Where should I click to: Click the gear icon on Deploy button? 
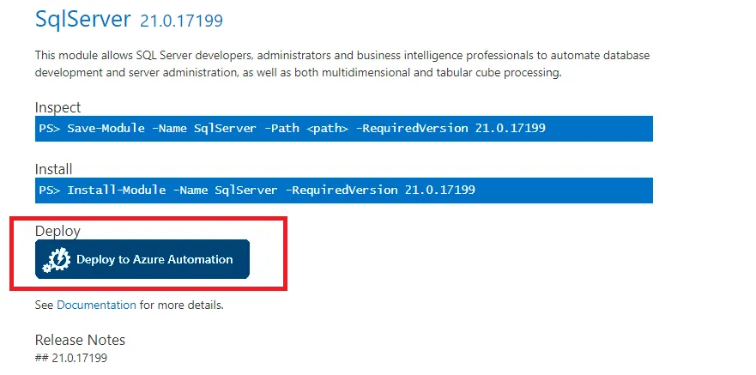(57, 260)
